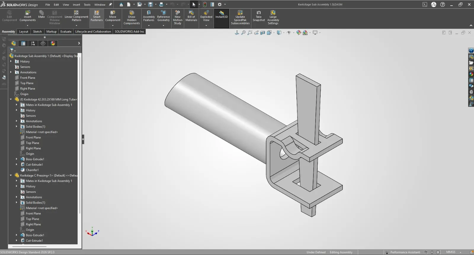Viewport: 474px width, 255px height.
Task: Collapse the Kwikstage C Pressing component
Action: point(11,175)
